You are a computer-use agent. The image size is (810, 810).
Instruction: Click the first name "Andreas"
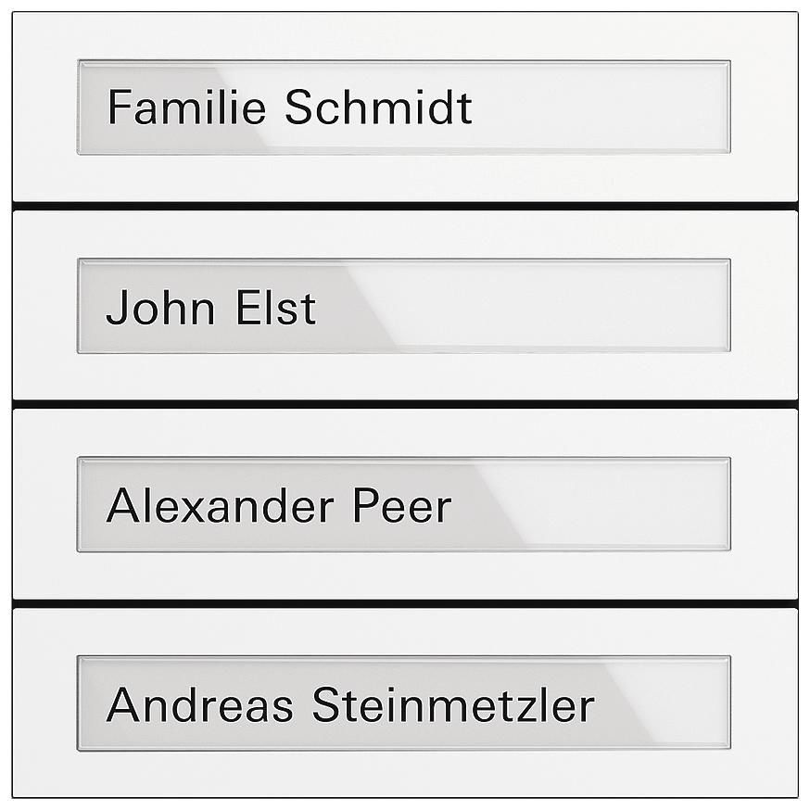201,705
